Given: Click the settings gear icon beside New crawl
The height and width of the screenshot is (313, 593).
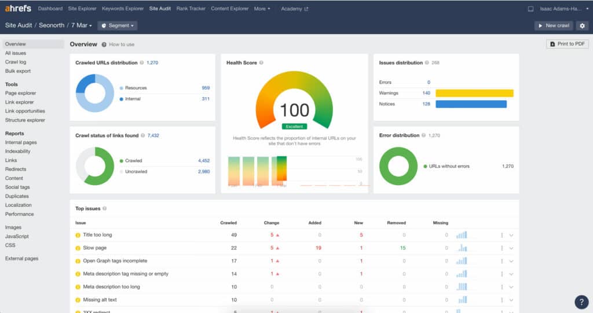Looking at the screenshot, I should (582, 25).
